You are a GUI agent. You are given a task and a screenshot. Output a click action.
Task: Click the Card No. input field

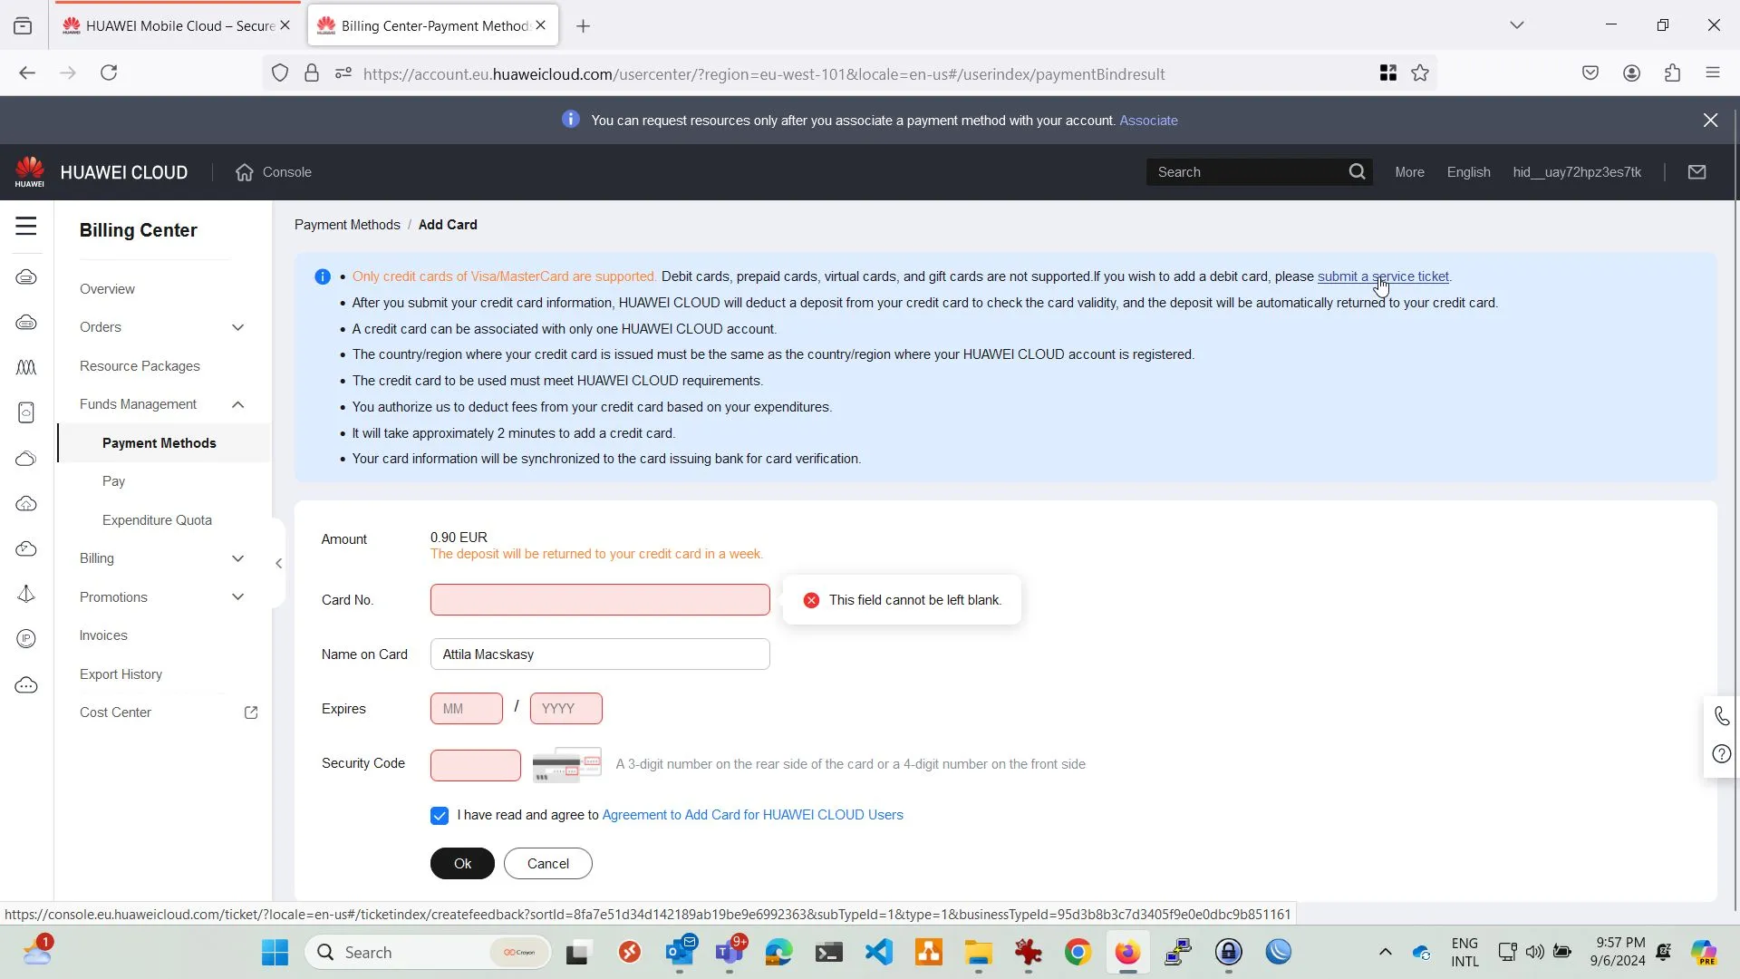point(600,600)
